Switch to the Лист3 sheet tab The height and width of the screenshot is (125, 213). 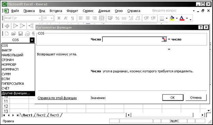[x=54, y=115]
